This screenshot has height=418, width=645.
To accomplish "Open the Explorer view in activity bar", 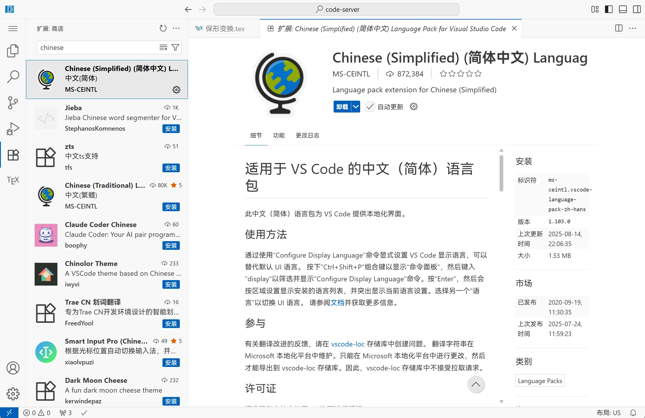I will pos(13,51).
